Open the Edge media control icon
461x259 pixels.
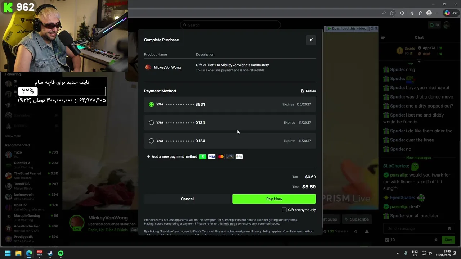[412, 13]
